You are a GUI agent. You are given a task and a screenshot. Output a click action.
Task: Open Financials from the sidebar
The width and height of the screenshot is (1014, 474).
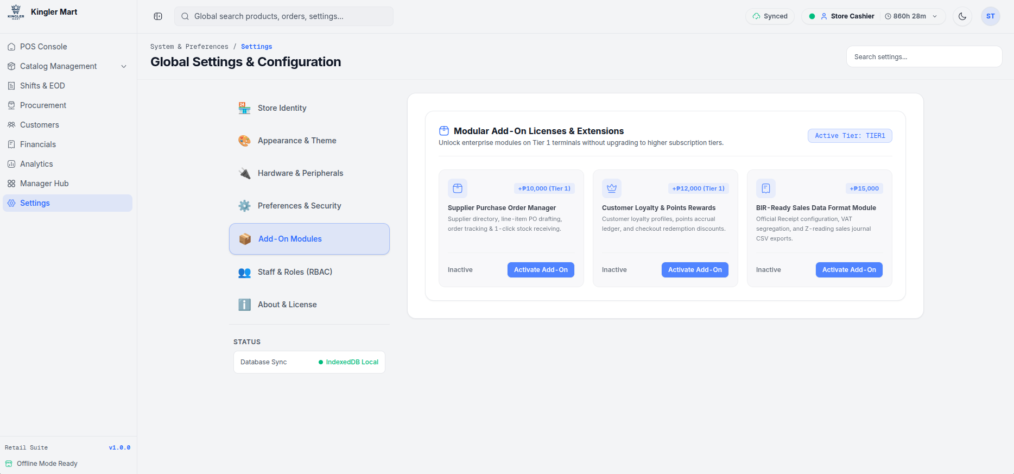[67, 144]
